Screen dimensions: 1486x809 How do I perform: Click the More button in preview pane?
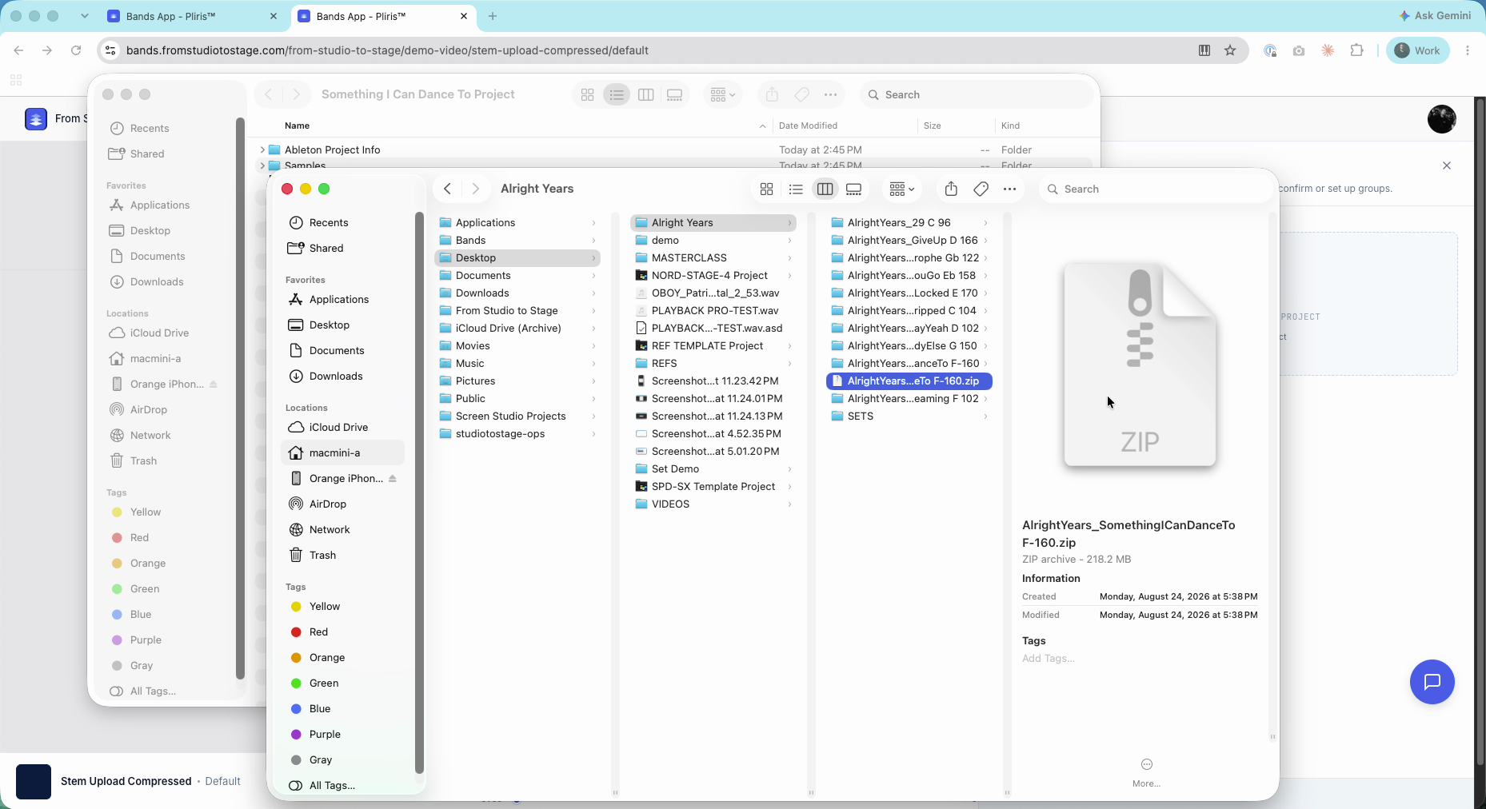(1146, 772)
